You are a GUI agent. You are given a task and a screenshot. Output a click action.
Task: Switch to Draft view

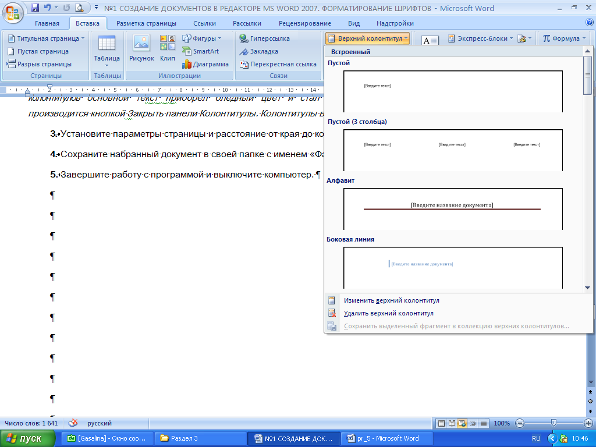click(484, 423)
